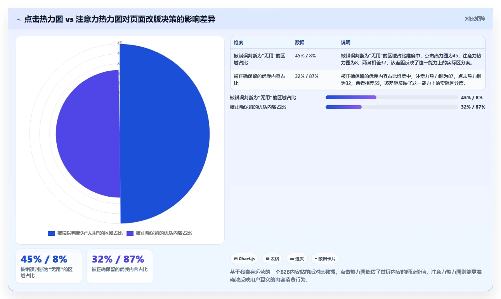This screenshot has height=299, width=501.
Task: Toggle the purple 被正确保留的优质内容占比 legend swatch
Action: [x=130, y=233]
